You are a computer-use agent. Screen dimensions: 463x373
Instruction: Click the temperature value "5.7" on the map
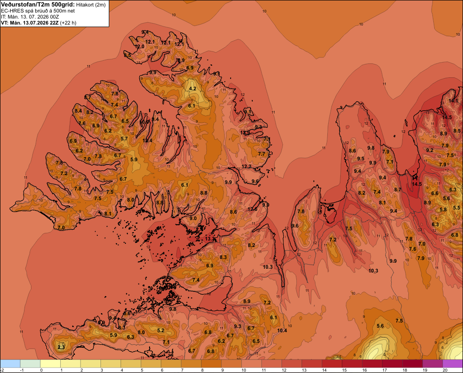click(x=124, y=139)
